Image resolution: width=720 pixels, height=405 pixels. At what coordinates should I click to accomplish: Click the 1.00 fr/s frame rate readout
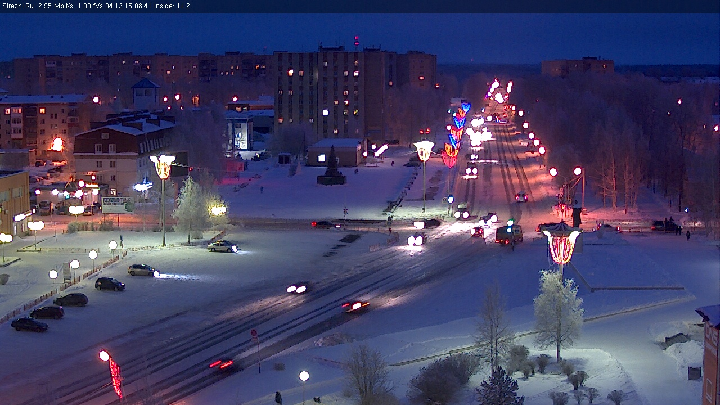[x=91, y=6]
